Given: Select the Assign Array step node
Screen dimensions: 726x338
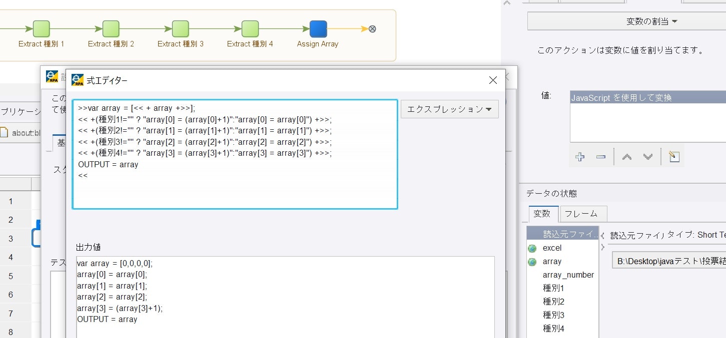Looking at the screenshot, I should point(318,29).
